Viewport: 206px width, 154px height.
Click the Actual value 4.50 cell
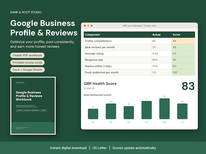161,54
